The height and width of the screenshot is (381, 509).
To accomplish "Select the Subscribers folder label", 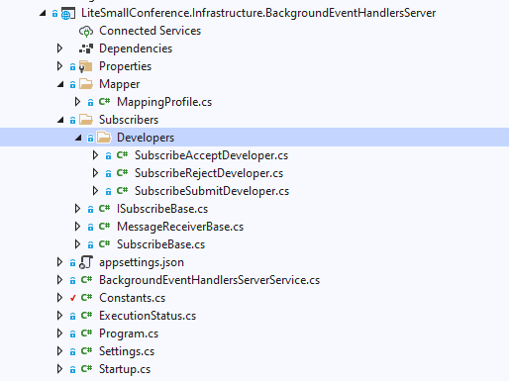I will 129,120.
